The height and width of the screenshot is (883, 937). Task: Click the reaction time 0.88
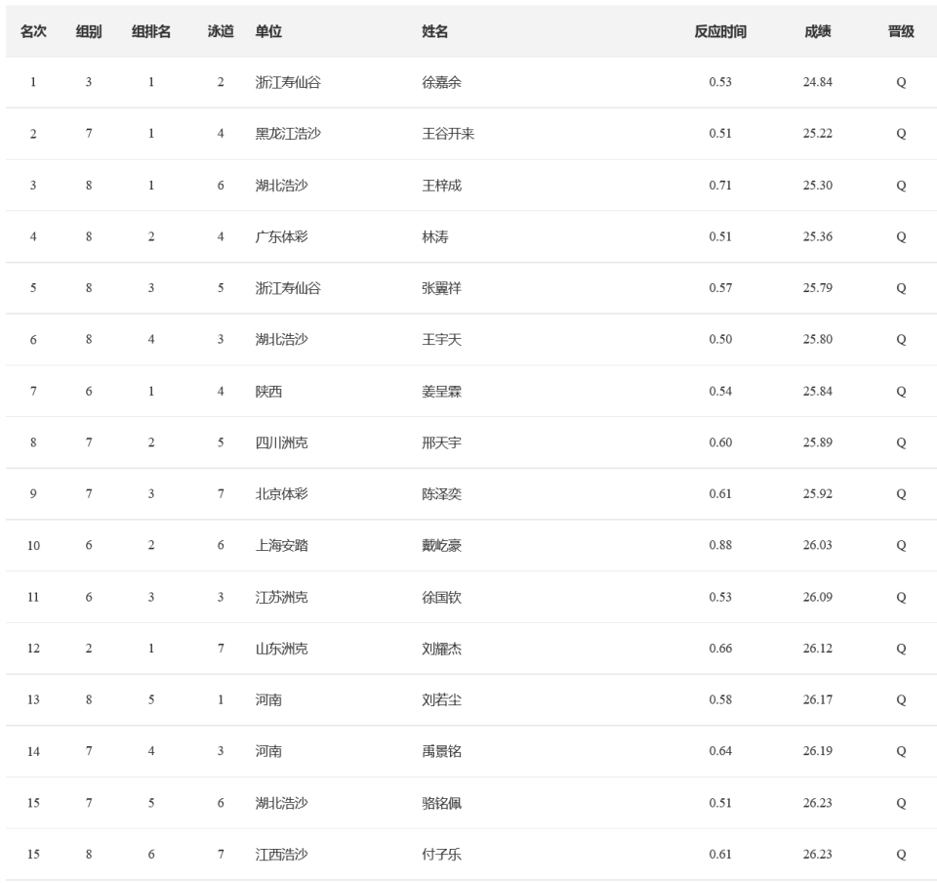[x=720, y=545]
